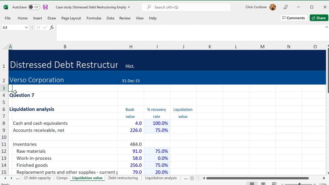Viewport: 329px width, 185px height.
Task: Select the Liquidation value sheet tab
Action: click(x=87, y=178)
